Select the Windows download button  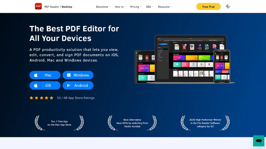point(78,75)
